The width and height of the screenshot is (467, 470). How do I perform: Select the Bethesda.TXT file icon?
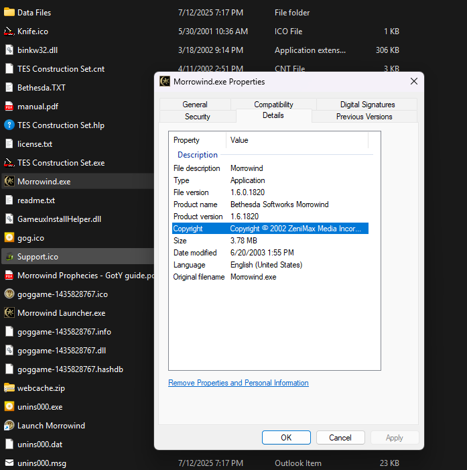(x=9, y=88)
